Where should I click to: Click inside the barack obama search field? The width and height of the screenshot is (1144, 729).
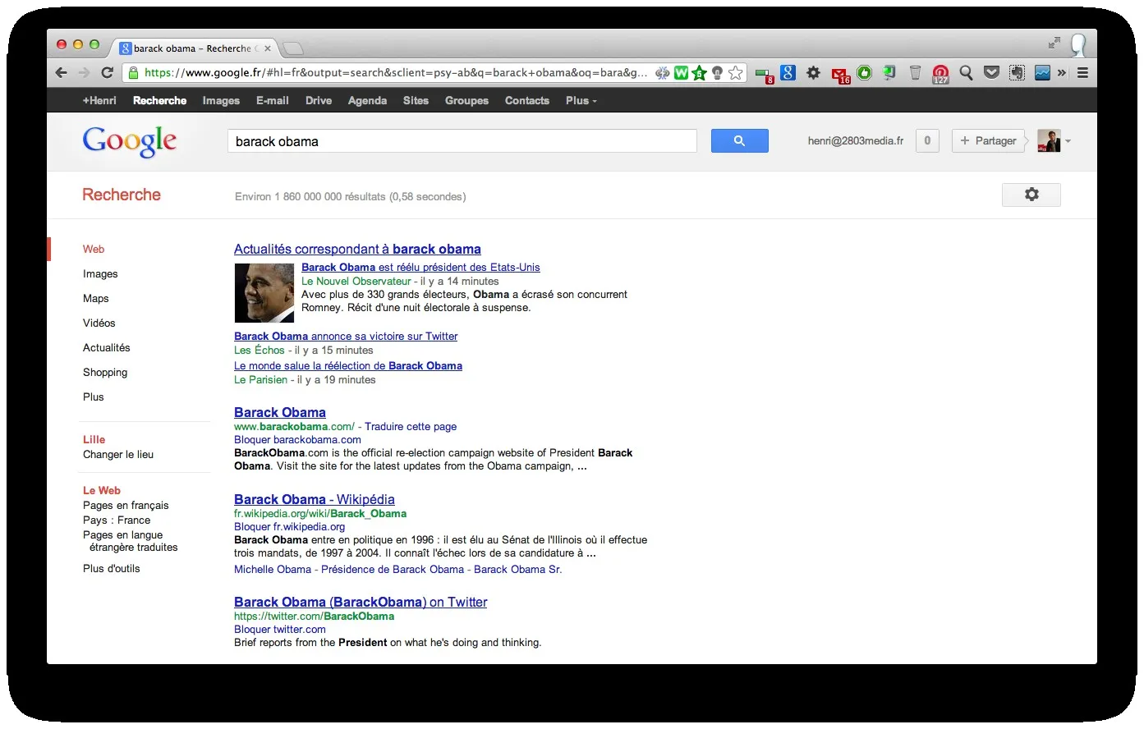coord(462,141)
